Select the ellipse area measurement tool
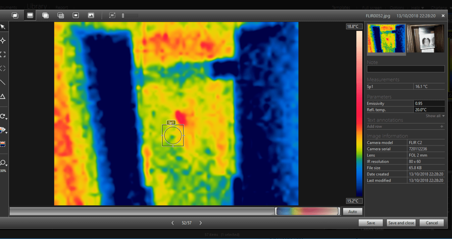The image size is (452, 239). (3, 69)
